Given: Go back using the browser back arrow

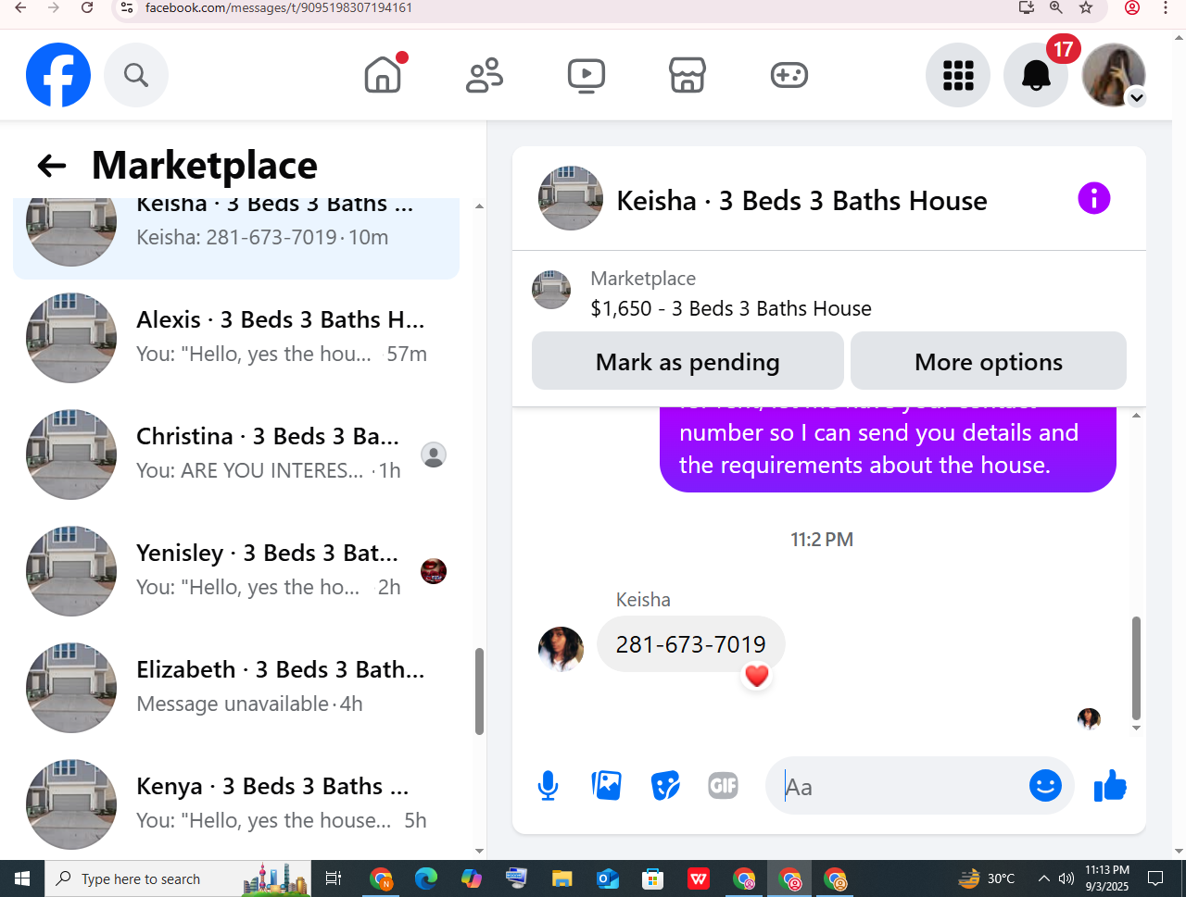Looking at the screenshot, I should click(20, 7).
